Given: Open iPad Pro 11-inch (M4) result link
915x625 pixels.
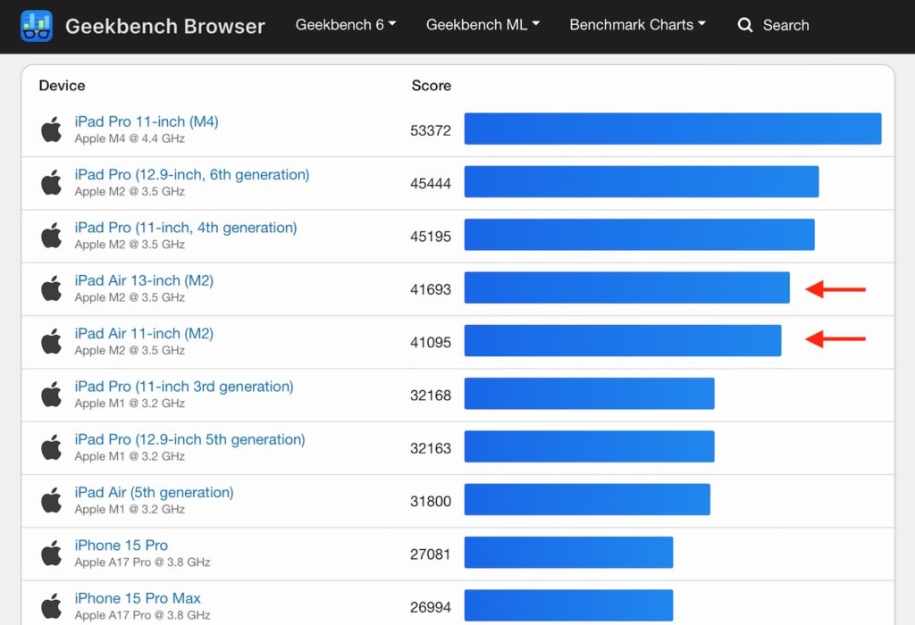Looking at the screenshot, I should coord(147,121).
